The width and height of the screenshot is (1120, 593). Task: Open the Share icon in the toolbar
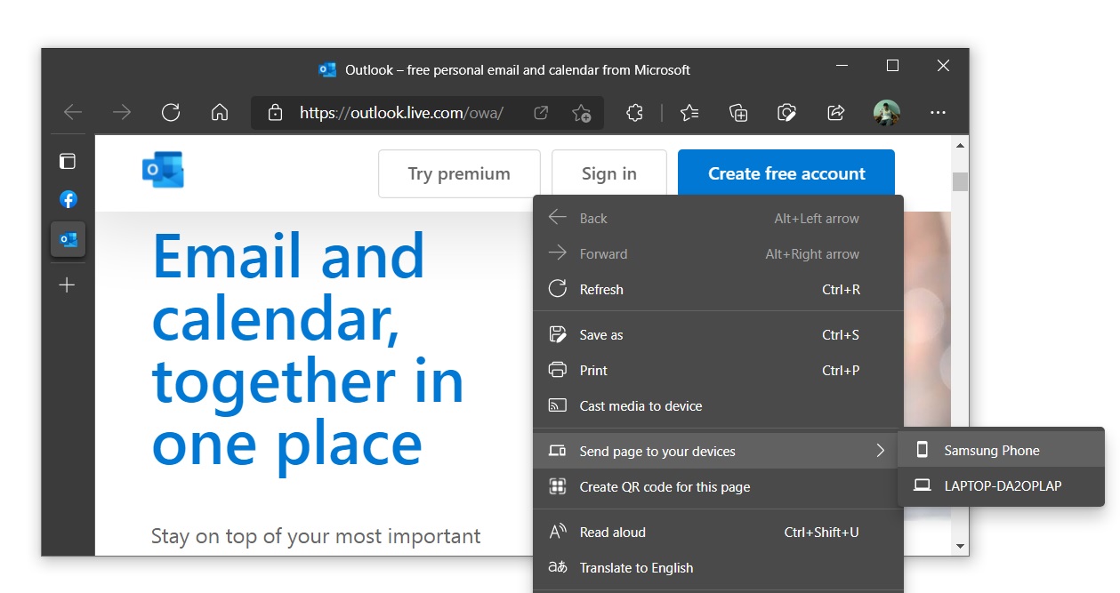tap(834, 112)
